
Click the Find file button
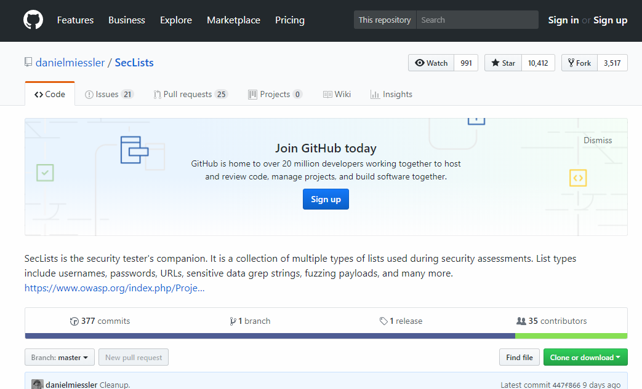pos(519,357)
